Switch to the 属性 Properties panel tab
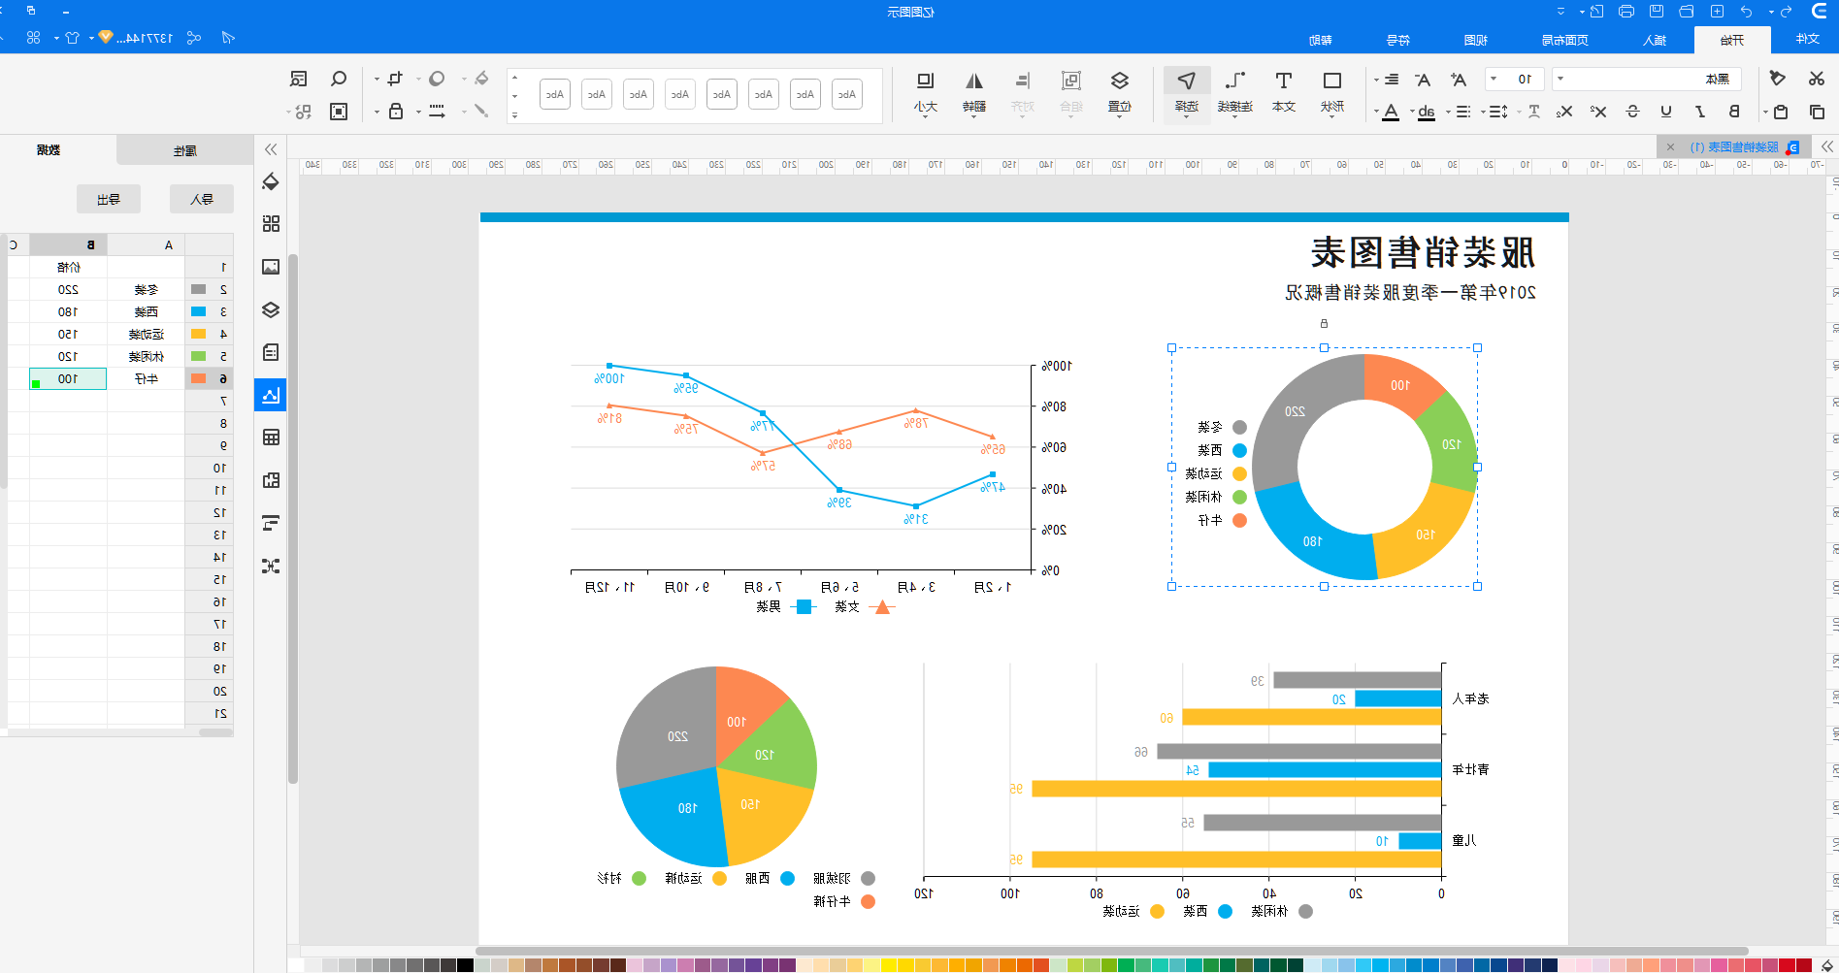This screenshot has width=1839, height=973. pos(184,150)
